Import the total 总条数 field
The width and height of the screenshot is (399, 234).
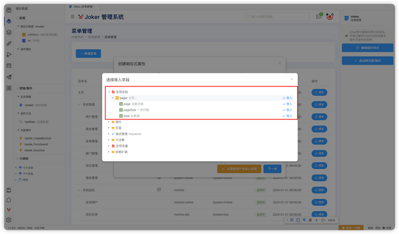(x=287, y=116)
